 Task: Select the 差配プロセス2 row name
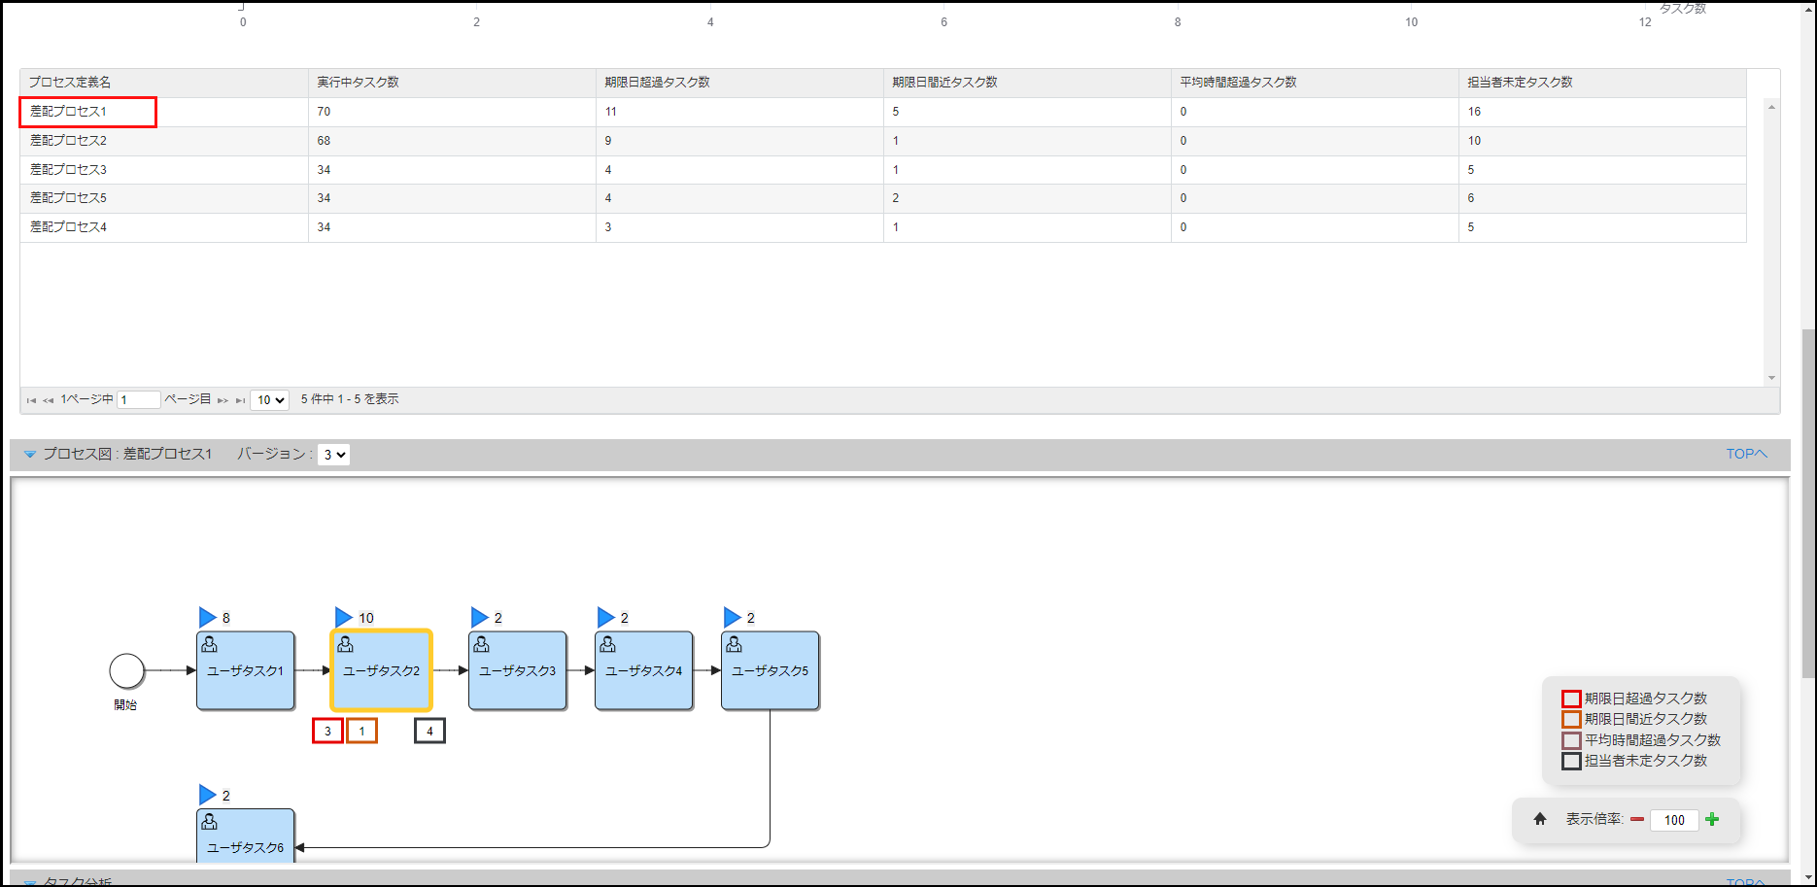pos(68,141)
